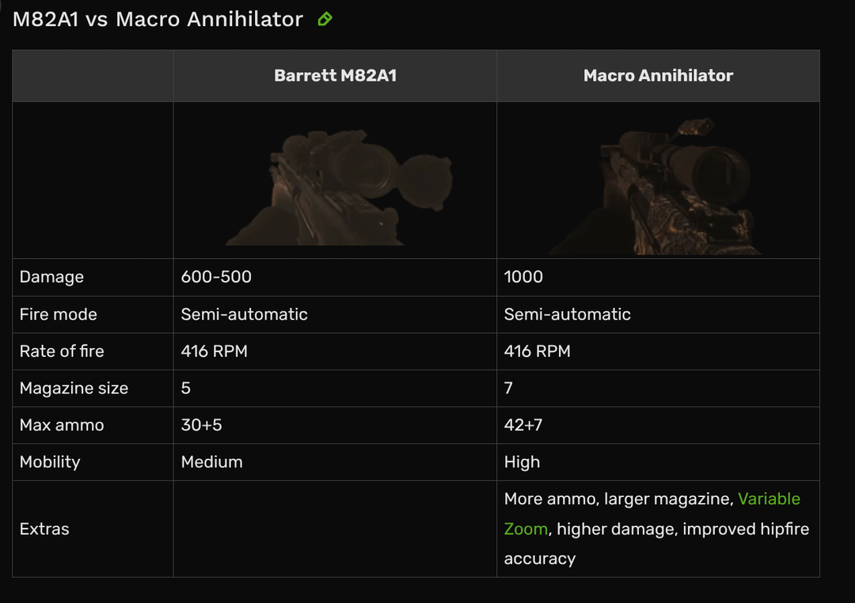Click the Medium mobility value
855x603 pixels.
pos(211,462)
